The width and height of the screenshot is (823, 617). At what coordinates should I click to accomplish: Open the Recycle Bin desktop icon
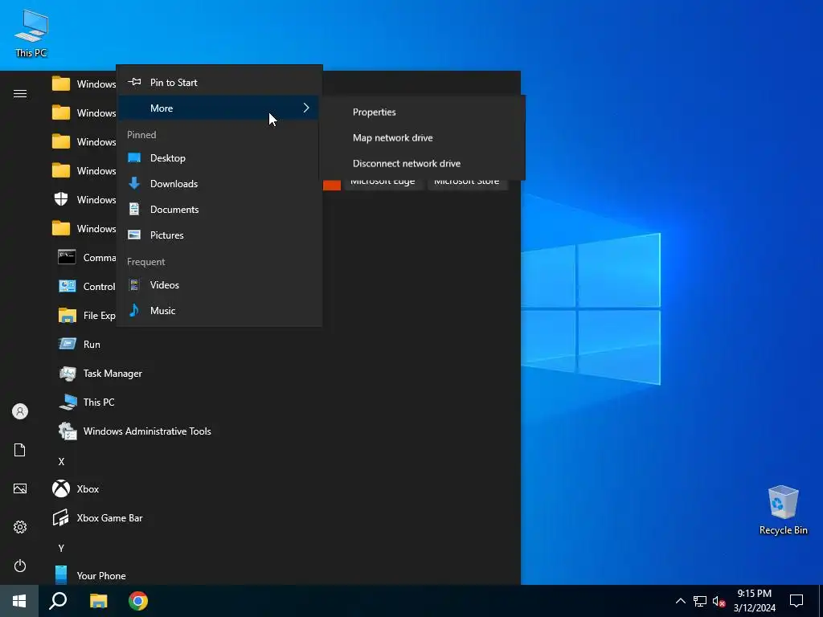click(x=783, y=509)
